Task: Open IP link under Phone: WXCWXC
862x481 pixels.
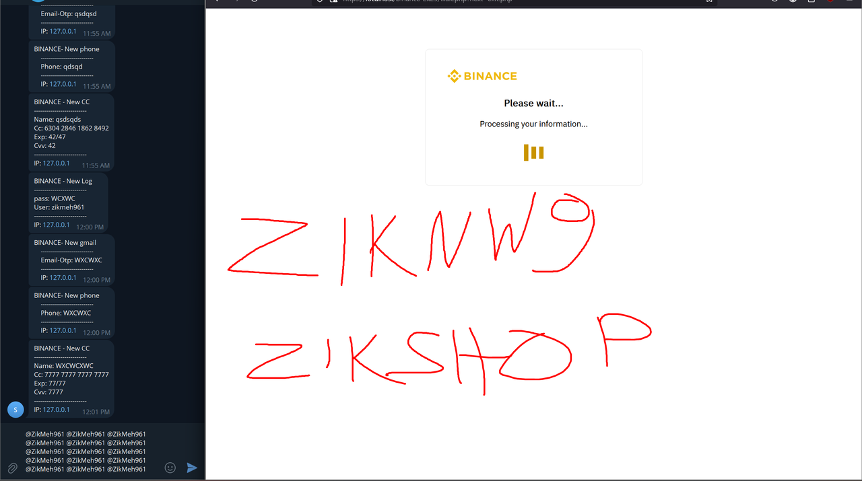Action: point(63,330)
